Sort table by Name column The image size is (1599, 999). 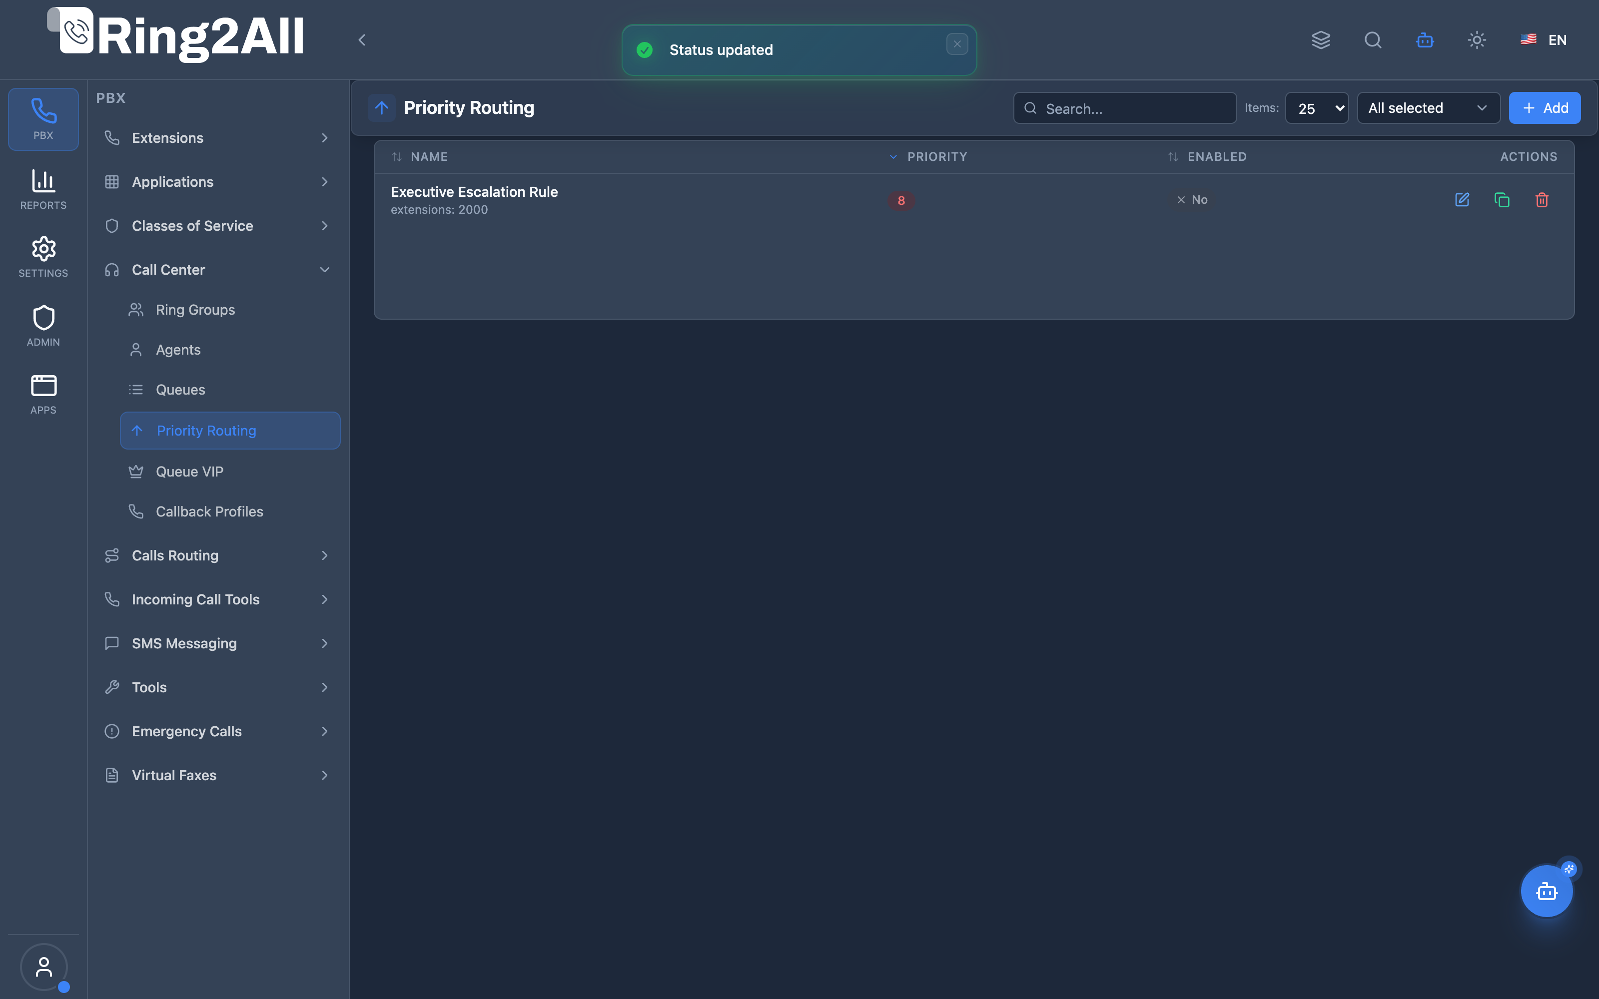point(420,156)
